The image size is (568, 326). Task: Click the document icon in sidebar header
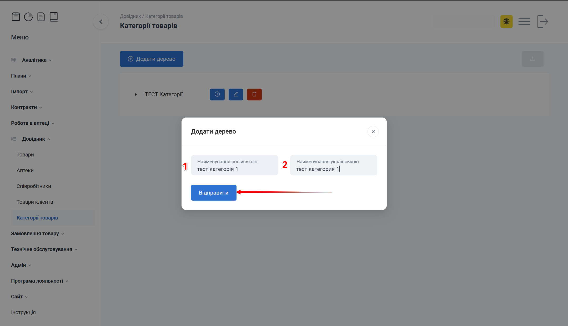pos(41,17)
